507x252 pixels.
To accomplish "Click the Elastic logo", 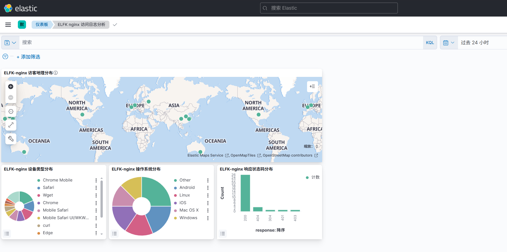I will click(x=21, y=8).
